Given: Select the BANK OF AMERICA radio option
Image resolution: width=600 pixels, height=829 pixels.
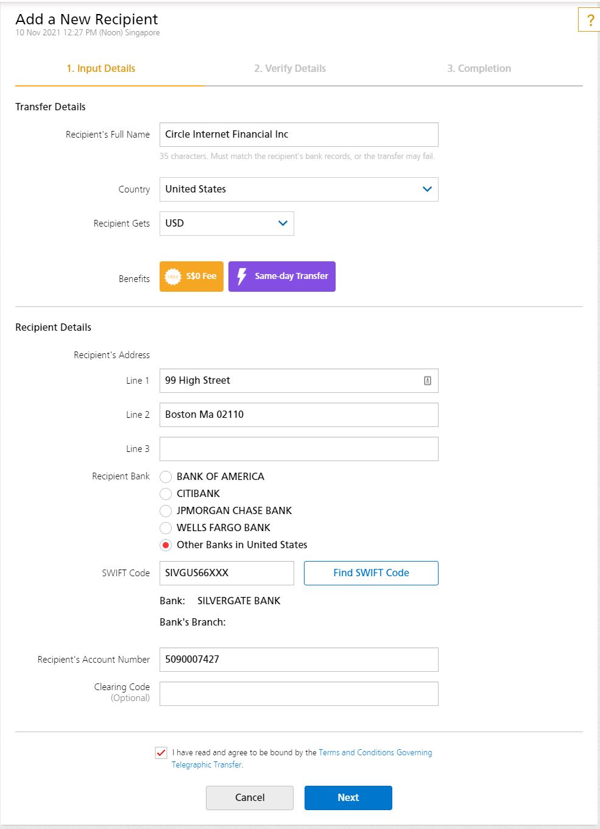Looking at the screenshot, I should click(166, 477).
